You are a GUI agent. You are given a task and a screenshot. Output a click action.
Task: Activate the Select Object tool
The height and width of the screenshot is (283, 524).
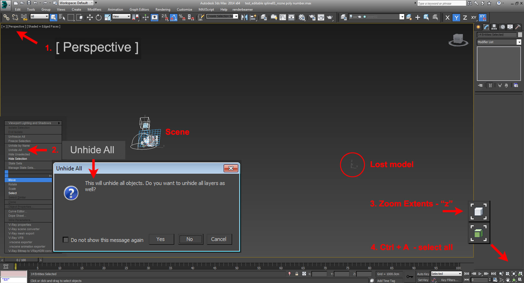pos(53,17)
